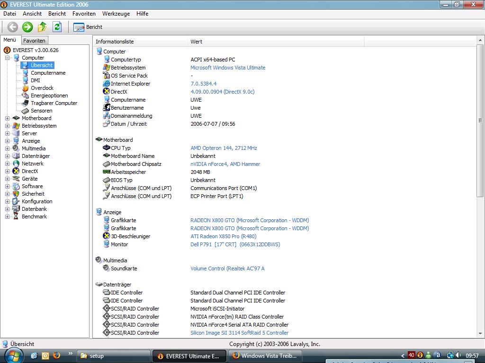Viewport: 485px width, 363px height.
Task: Open the Volume Control Realtek link
Action: pos(227,268)
